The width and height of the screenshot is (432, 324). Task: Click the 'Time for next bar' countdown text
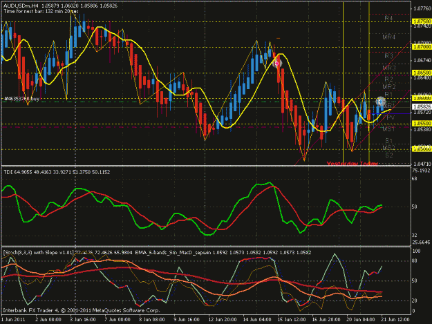pos(41,11)
